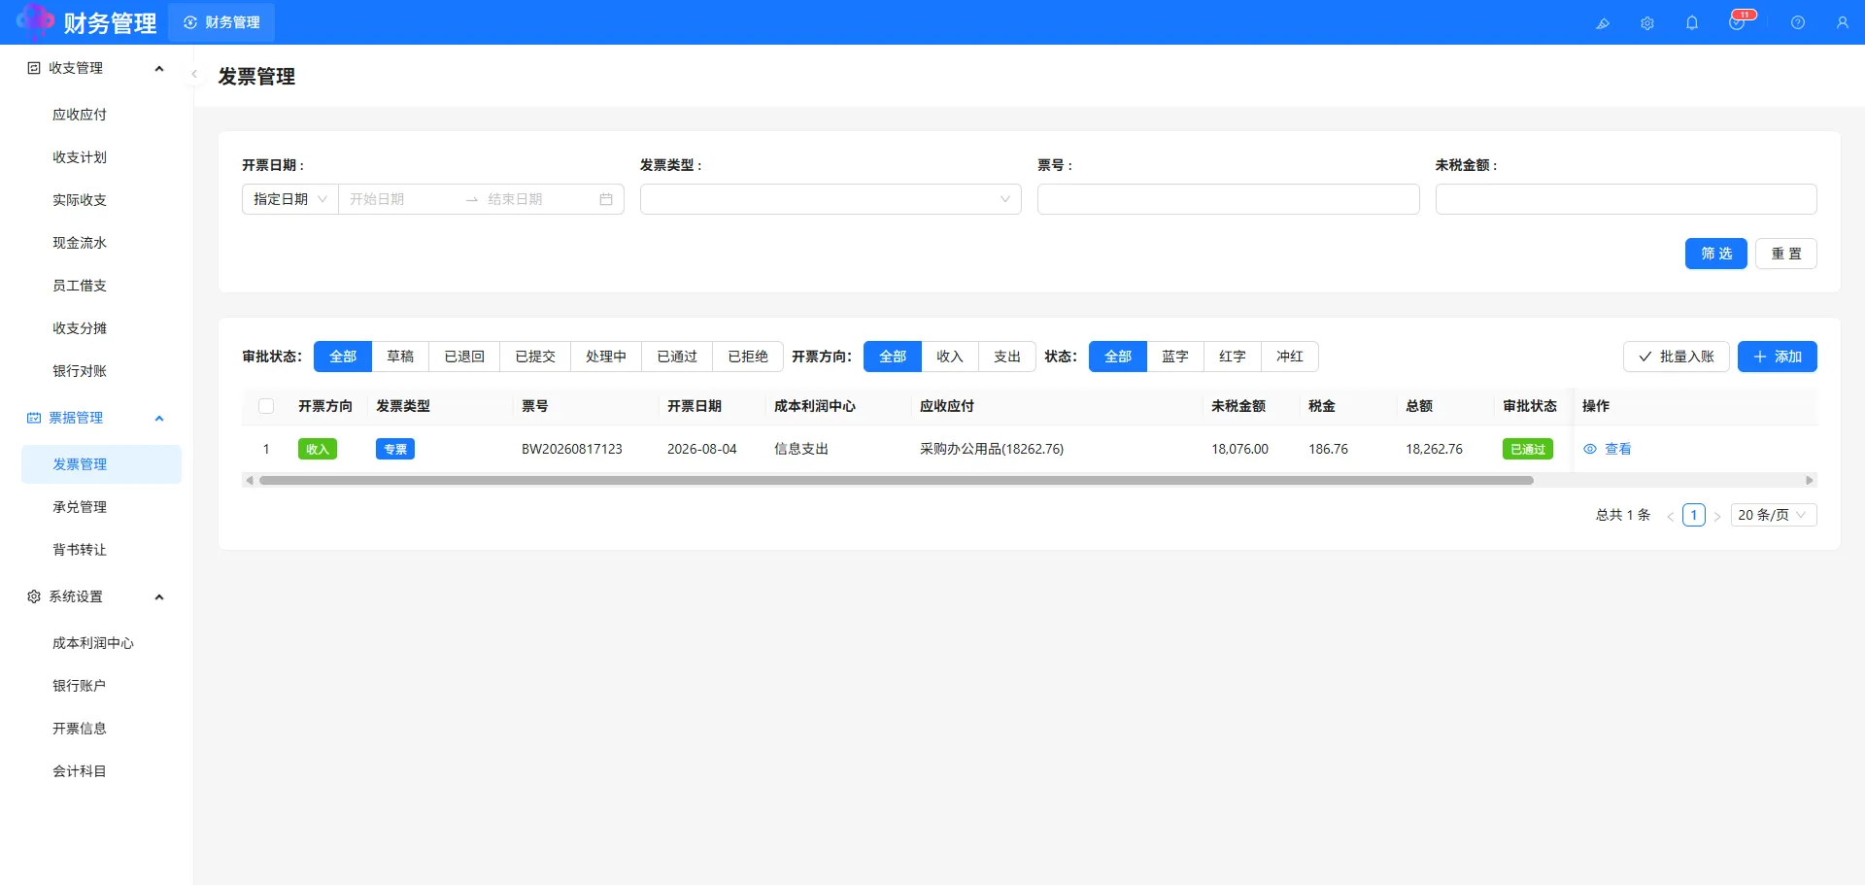Collapse 收支管理 section chevron
Image resolution: width=1865 pixels, height=885 pixels.
click(159, 68)
